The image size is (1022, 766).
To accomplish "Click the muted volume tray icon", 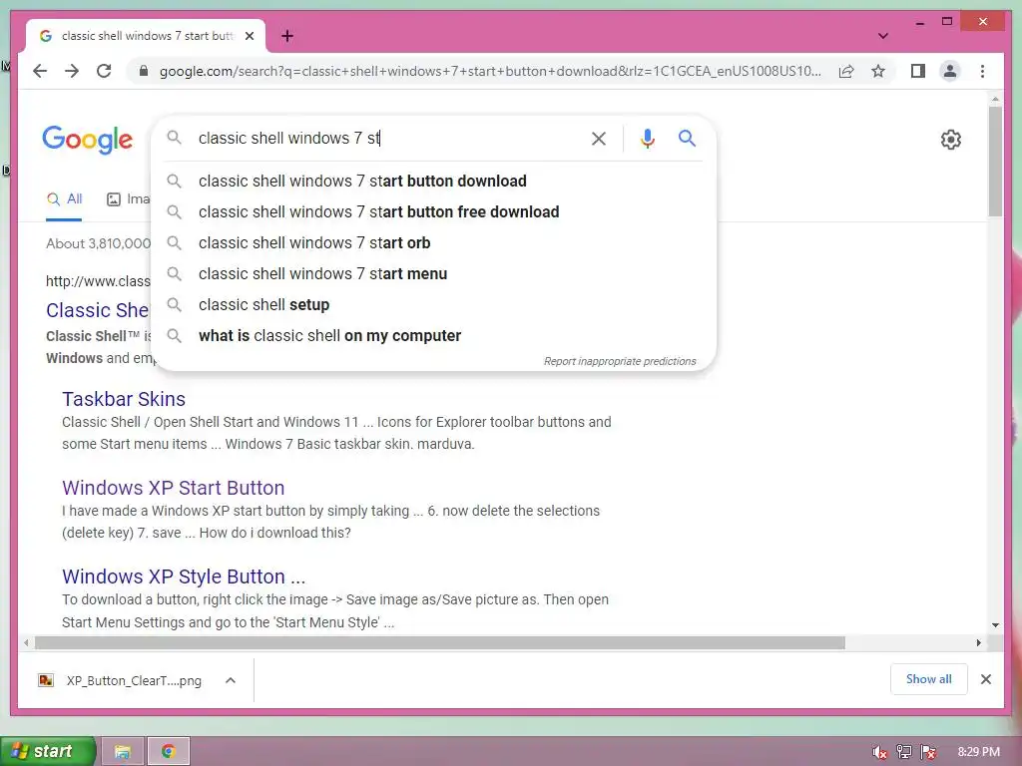I will (x=879, y=752).
